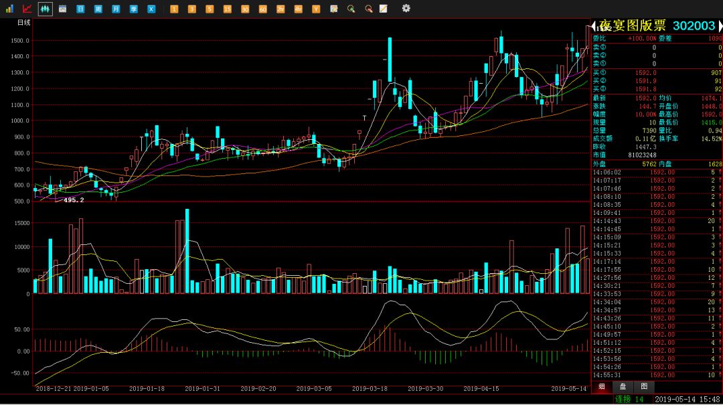The image size is (723, 405).
Task: Click the stock code 302003
Action: click(694, 26)
